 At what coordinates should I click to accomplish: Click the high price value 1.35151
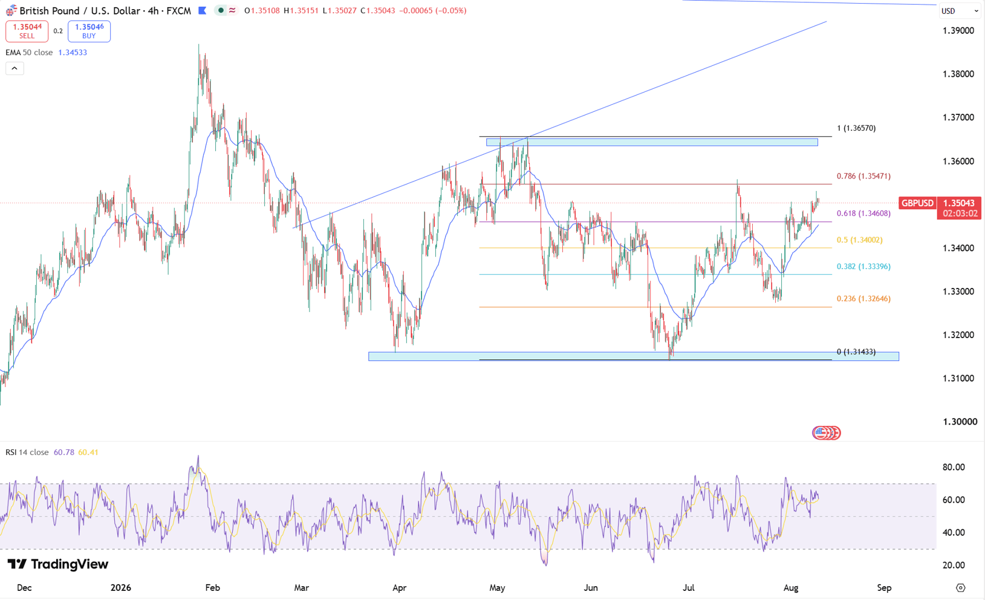[304, 11]
